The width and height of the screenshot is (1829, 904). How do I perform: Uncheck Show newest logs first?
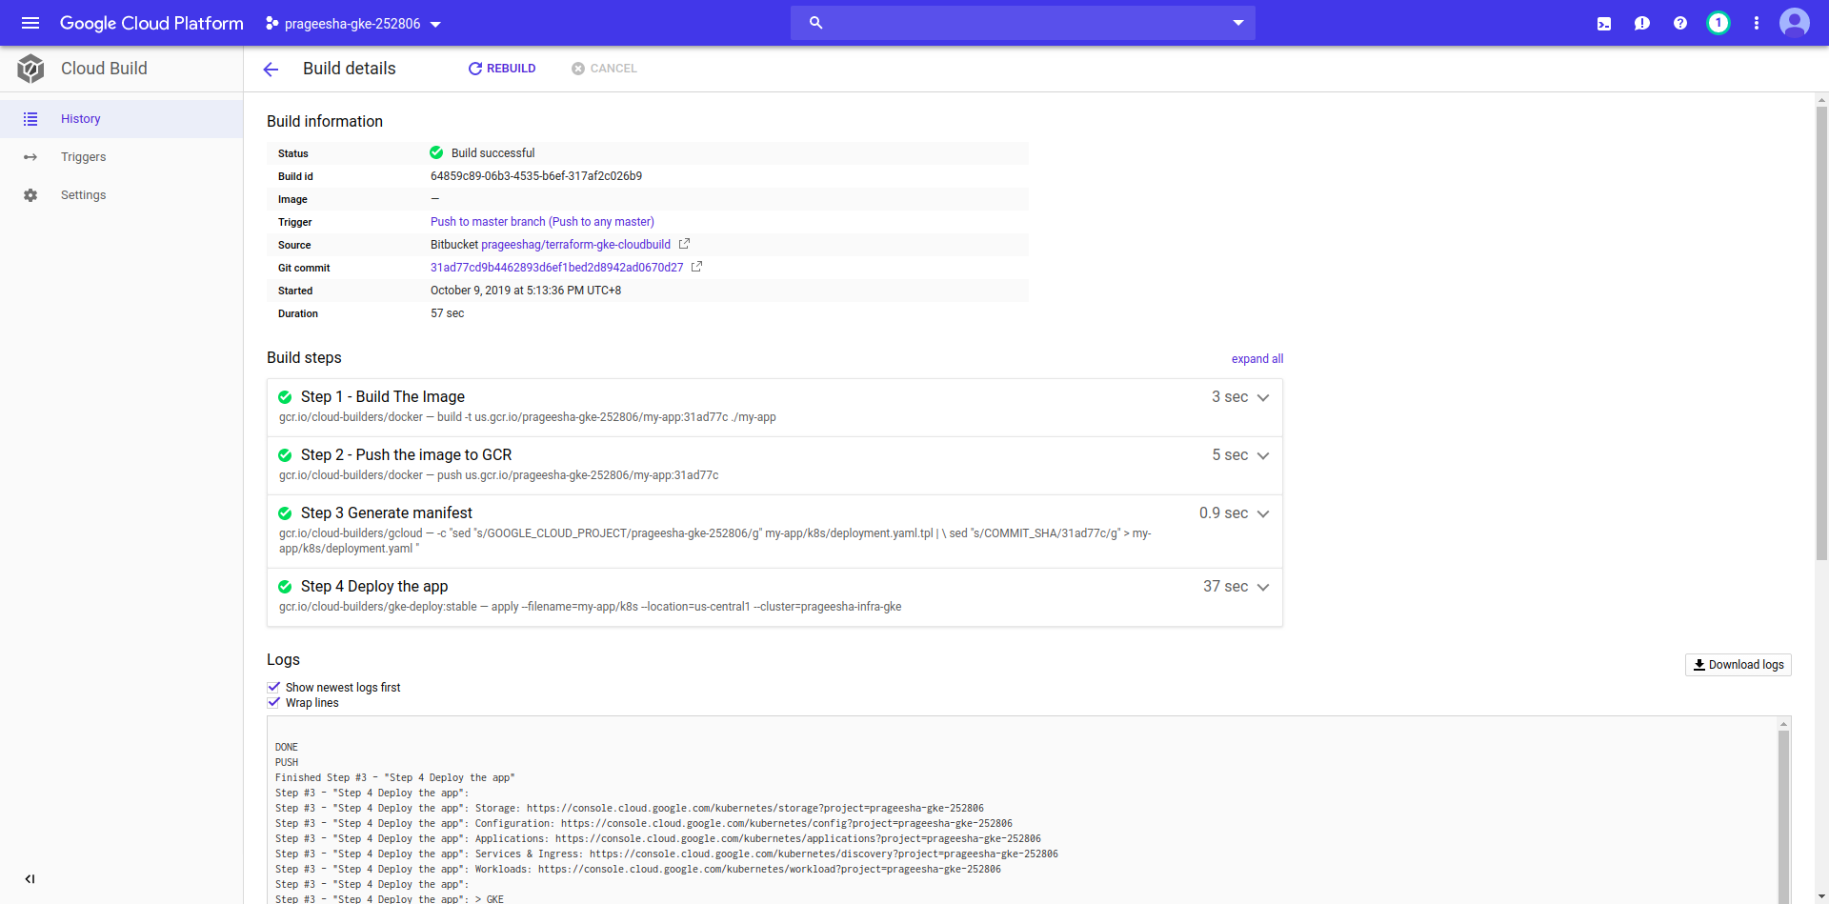[274, 687]
